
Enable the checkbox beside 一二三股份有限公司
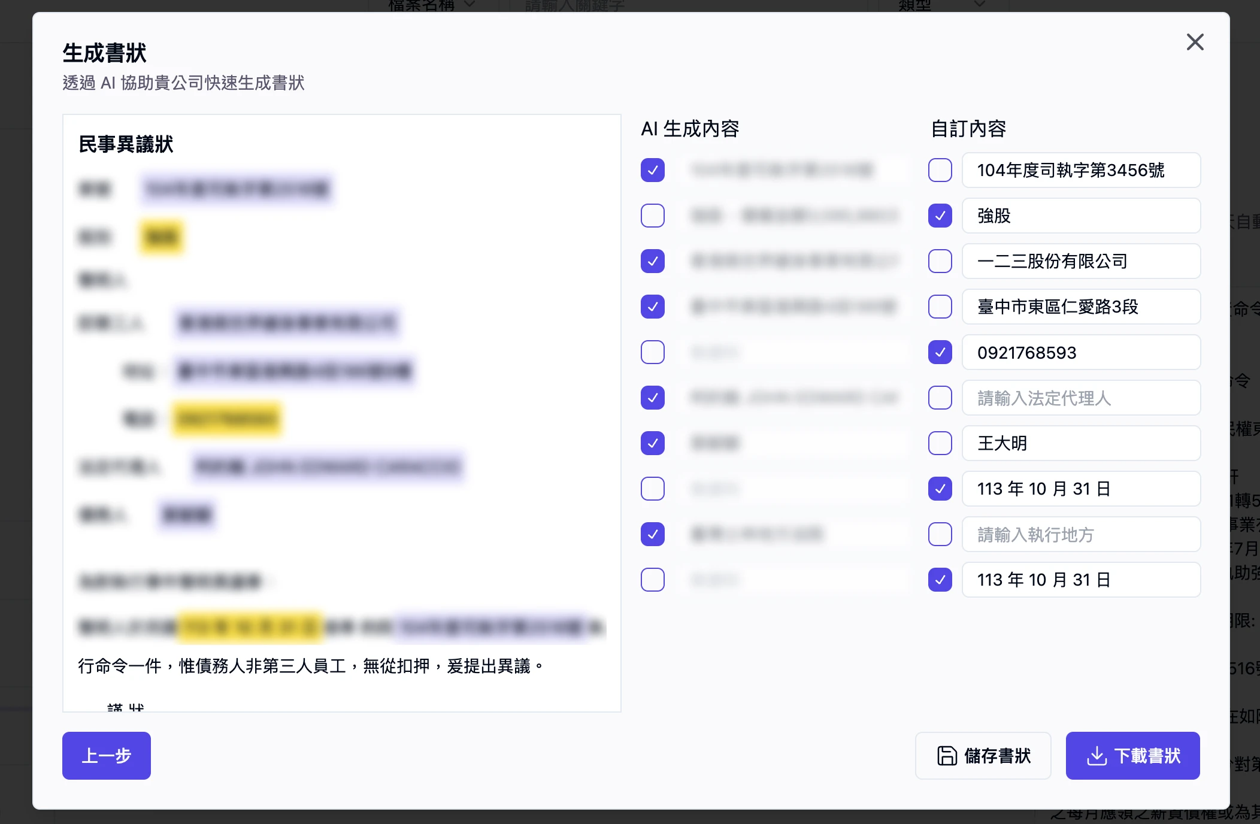click(x=940, y=261)
